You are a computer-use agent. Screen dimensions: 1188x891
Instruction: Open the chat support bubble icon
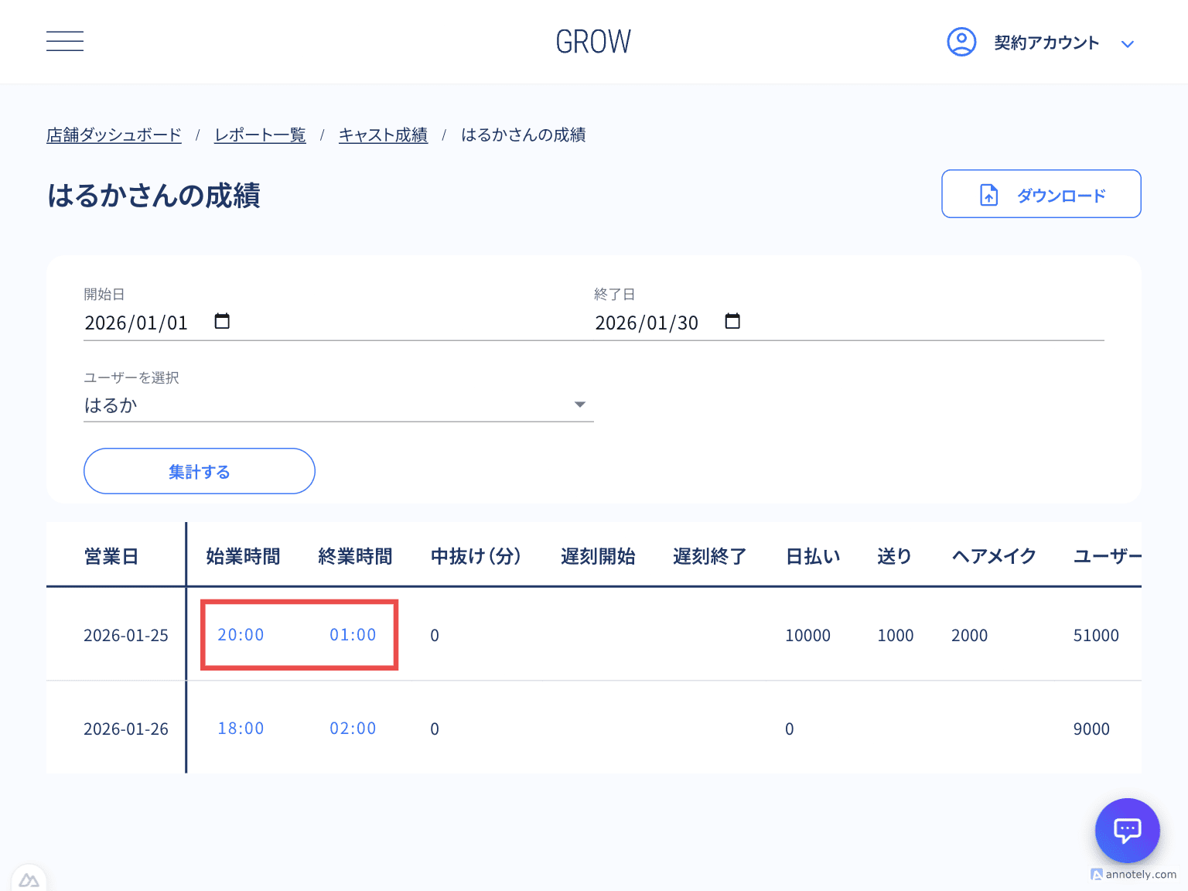(1127, 830)
